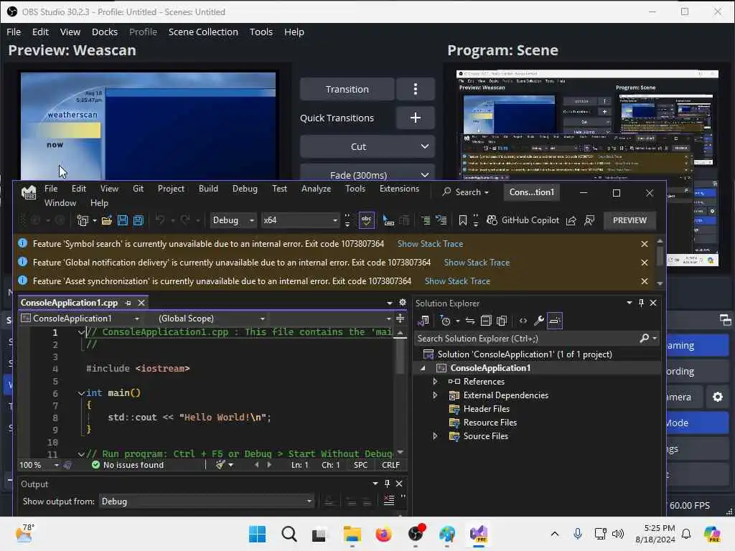The image size is (735, 551).
Task: Click the SPC indentation indicator
Action: coord(360,465)
